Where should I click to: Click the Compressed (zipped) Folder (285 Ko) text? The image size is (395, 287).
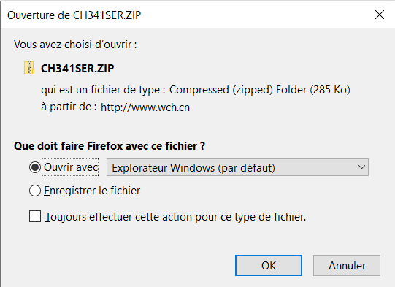coord(260,90)
